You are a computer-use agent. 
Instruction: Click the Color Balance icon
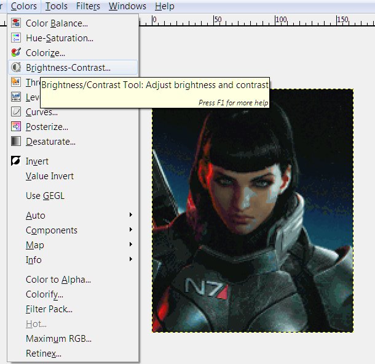tap(16, 23)
